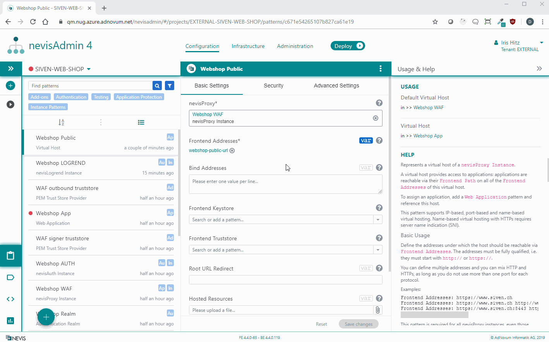Toggle var for Frontend Addresses

click(x=365, y=140)
